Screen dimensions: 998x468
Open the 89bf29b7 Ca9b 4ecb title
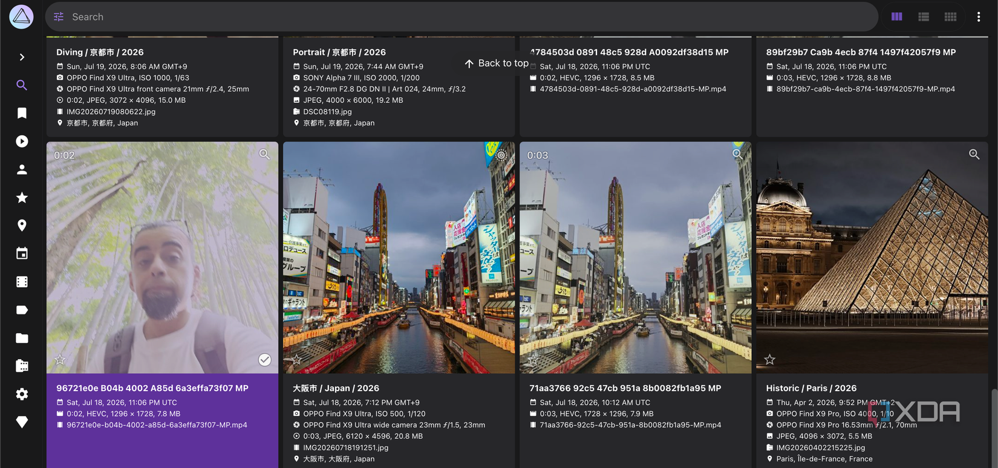tap(861, 52)
